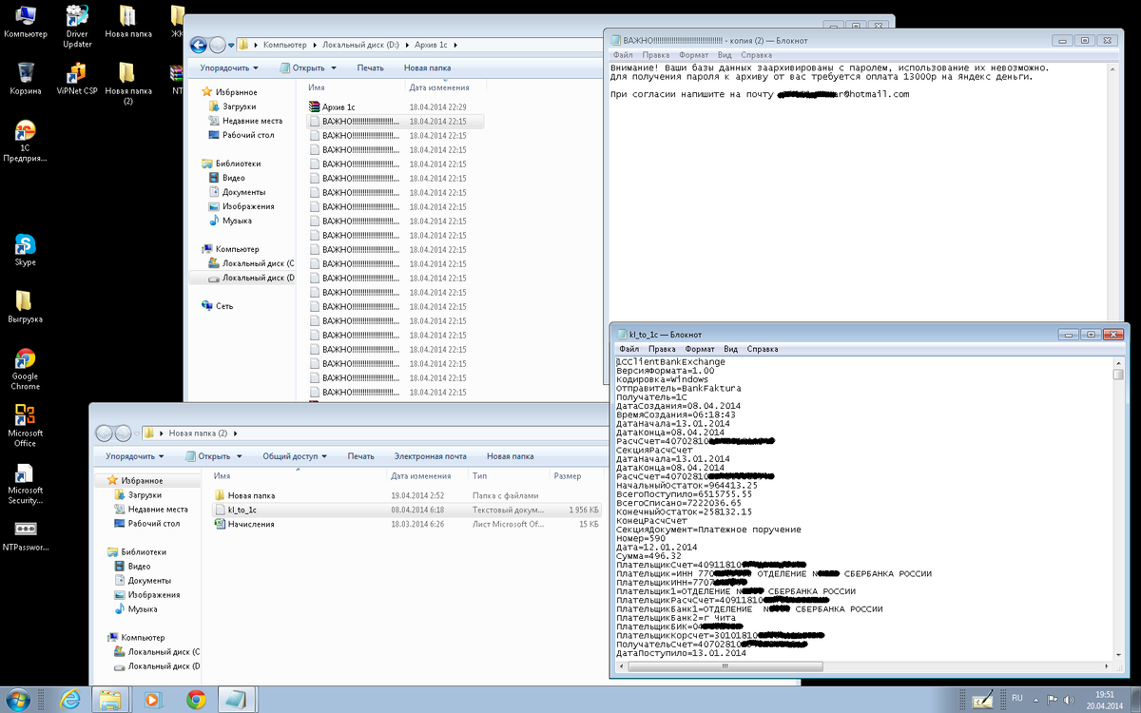Expand the Общий доступ dropdown

click(296, 456)
